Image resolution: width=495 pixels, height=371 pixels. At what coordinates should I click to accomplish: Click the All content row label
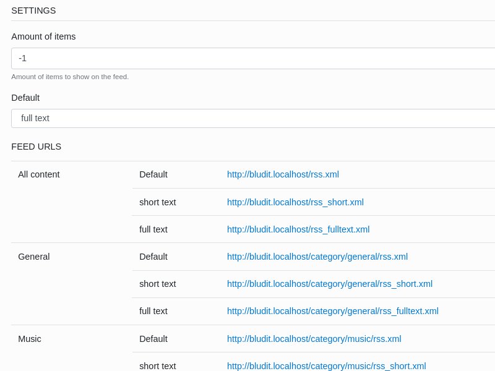(x=39, y=174)
